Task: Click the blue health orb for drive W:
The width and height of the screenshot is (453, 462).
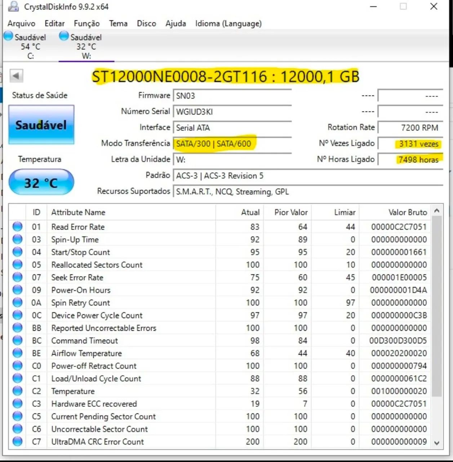Action: [x=64, y=36]
